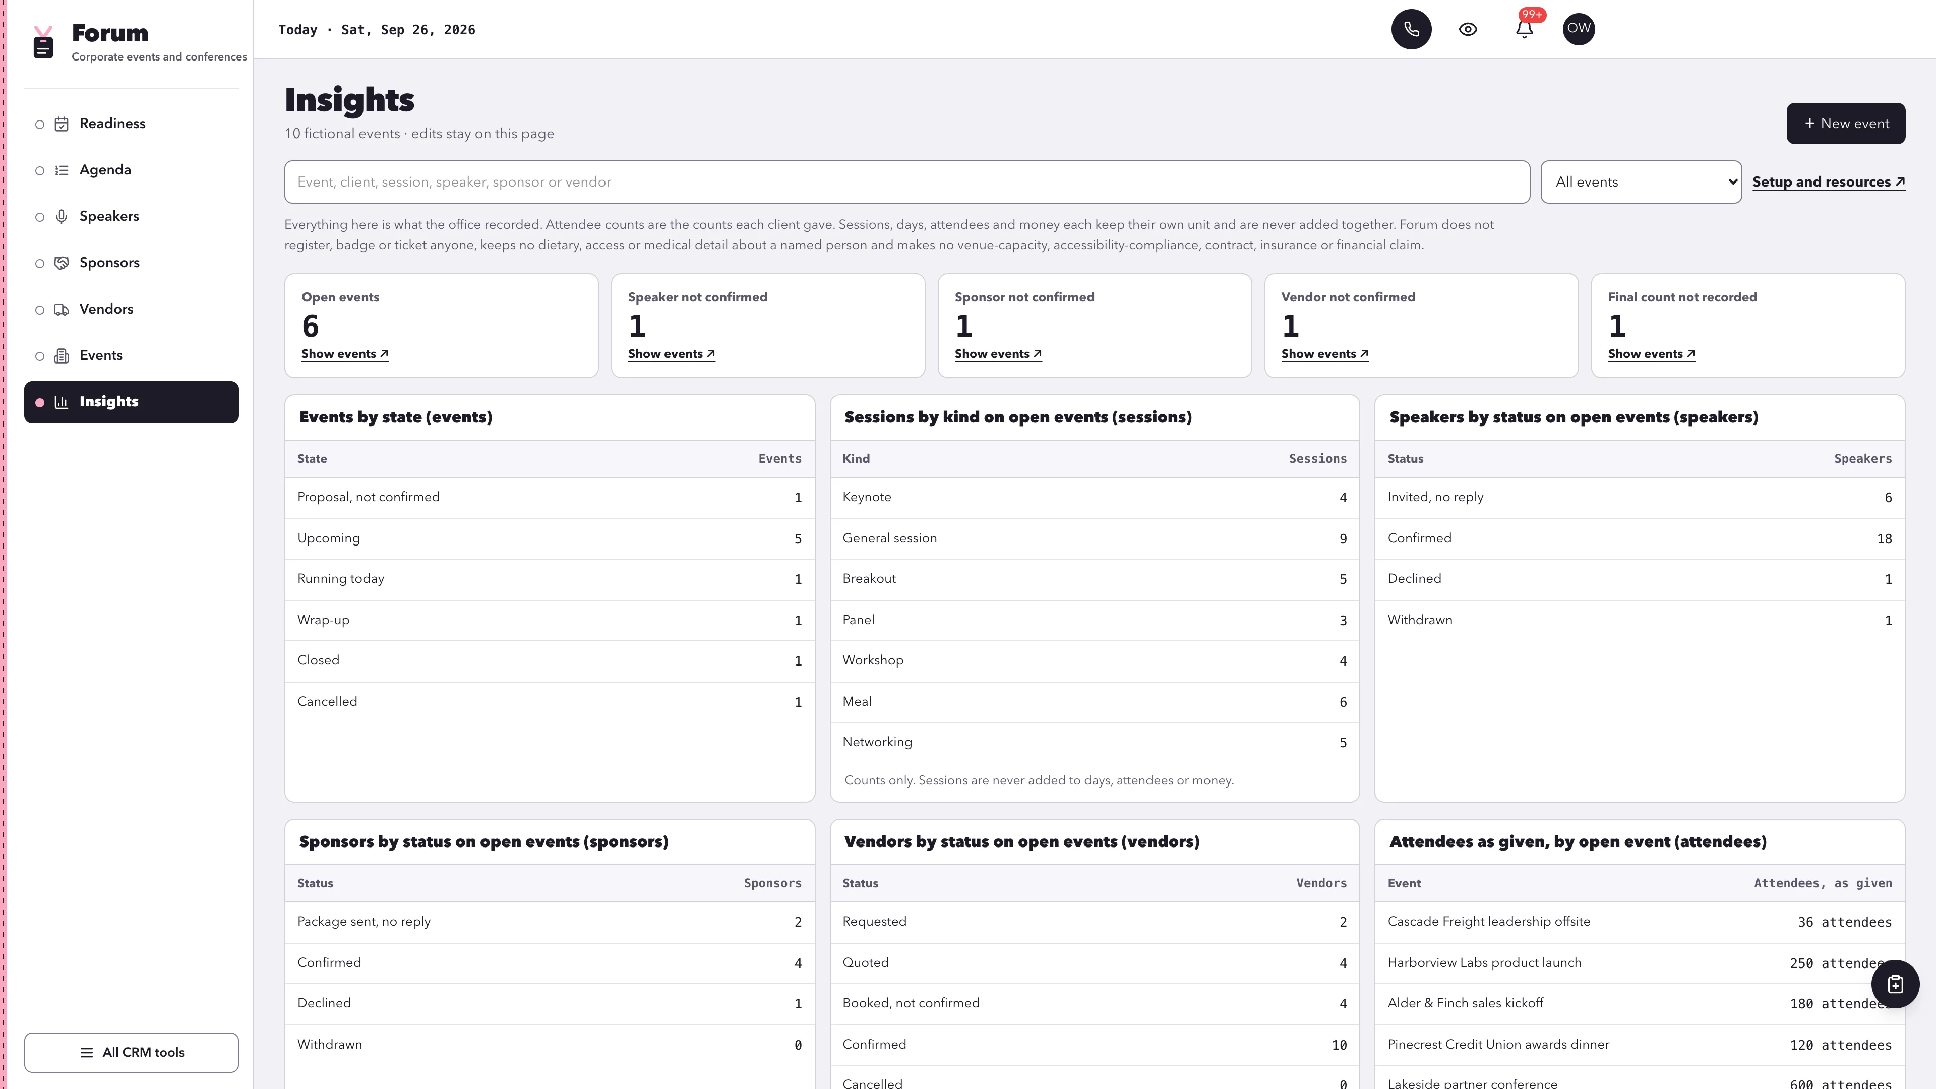Click the Readiness calendar icon
The image size is (1936, 1089).
62,124
